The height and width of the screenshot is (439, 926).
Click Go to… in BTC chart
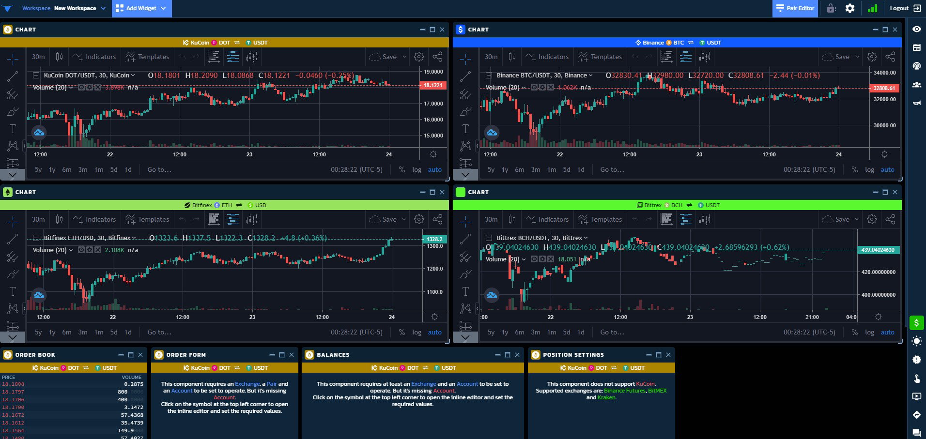point(612,170)
